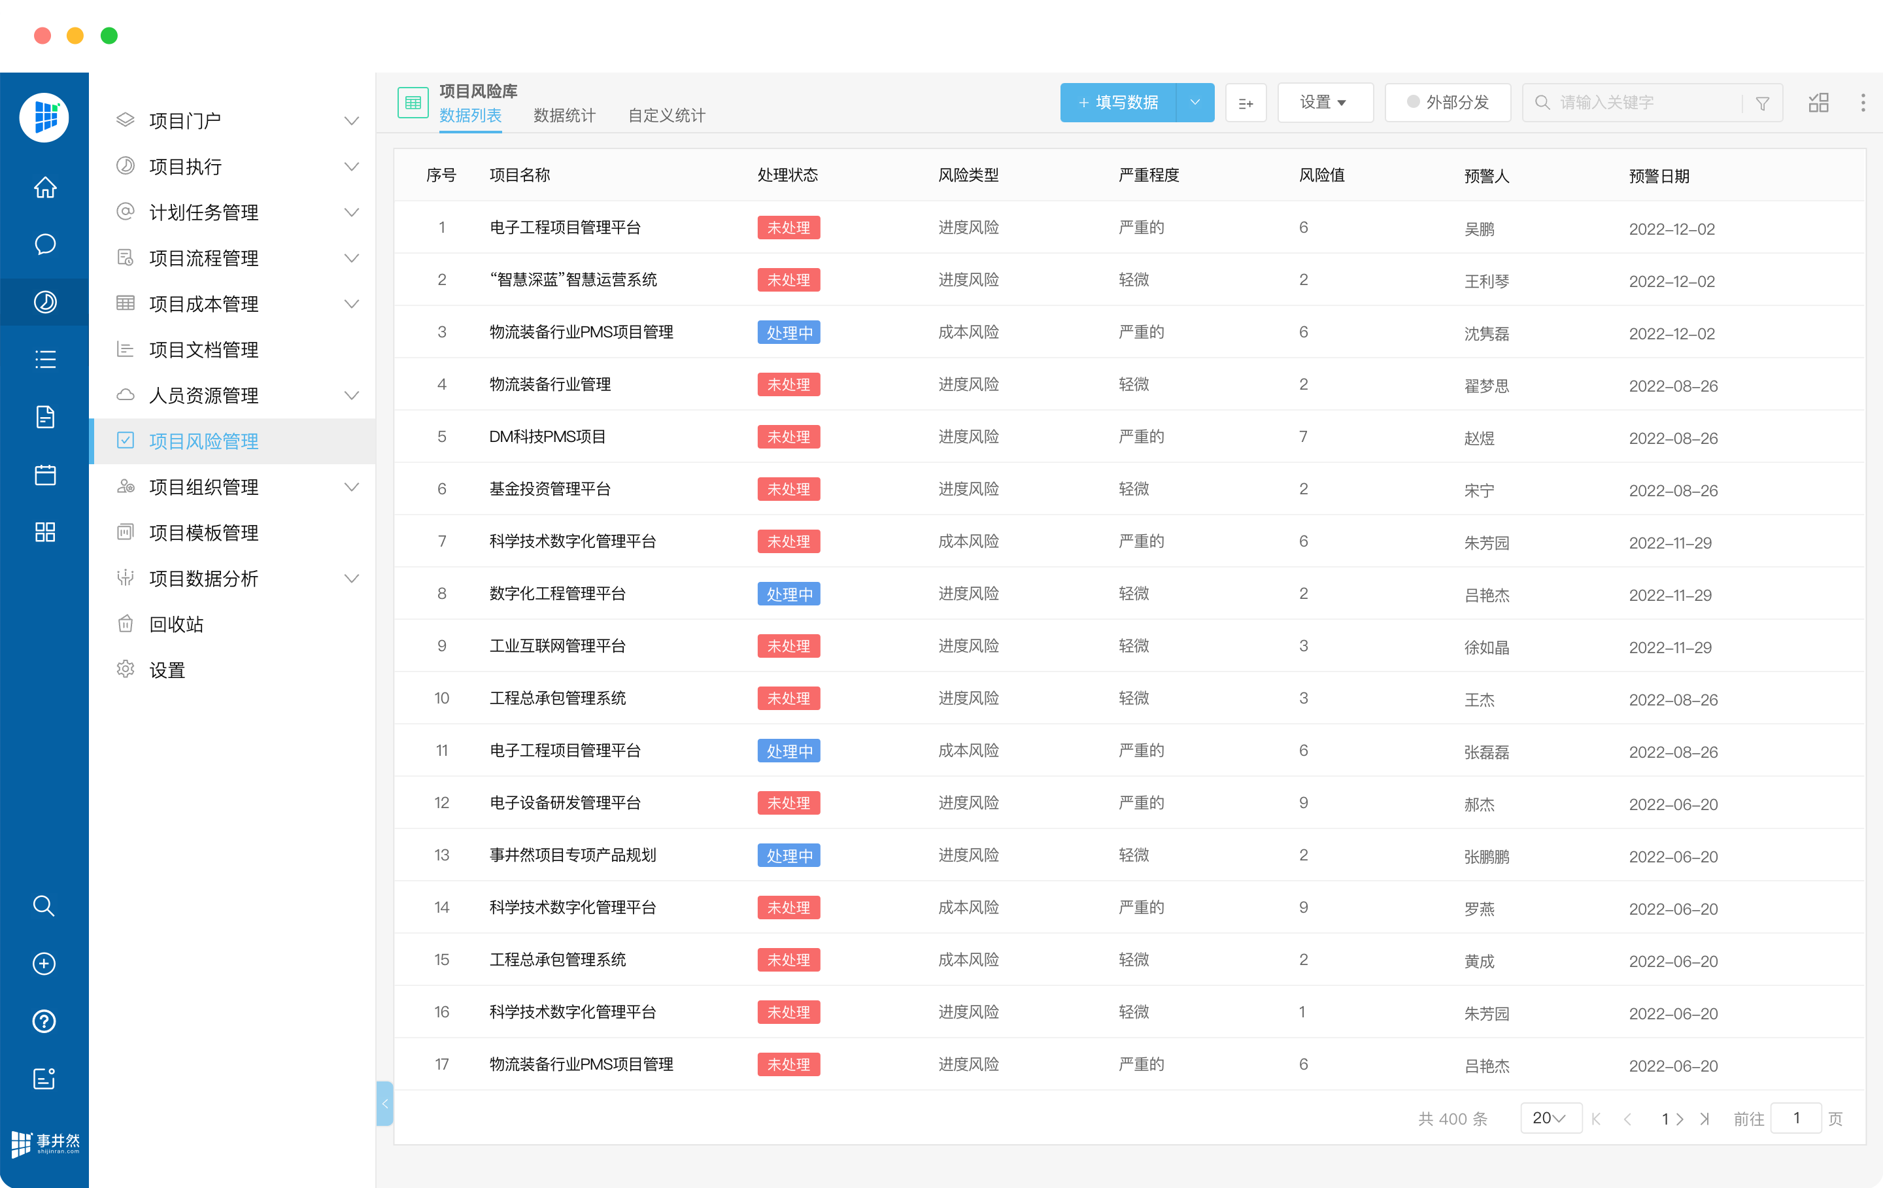The image size is (1883, 1188).
Task: Click the home icon in blue sidebar
Action: point(44,188)
